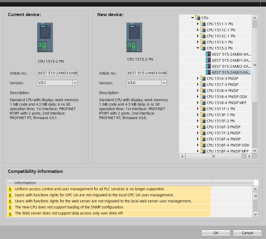
Task: Click the SNMP configuration warning icon
Action: pyautogui.click(x=10, y=207)
